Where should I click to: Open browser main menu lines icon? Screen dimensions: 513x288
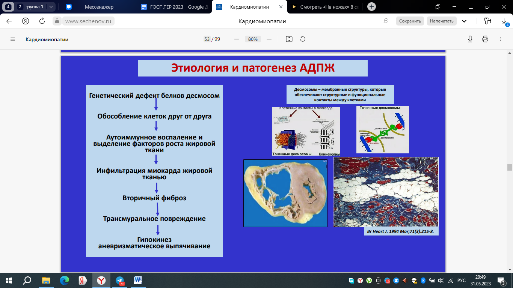454,7
